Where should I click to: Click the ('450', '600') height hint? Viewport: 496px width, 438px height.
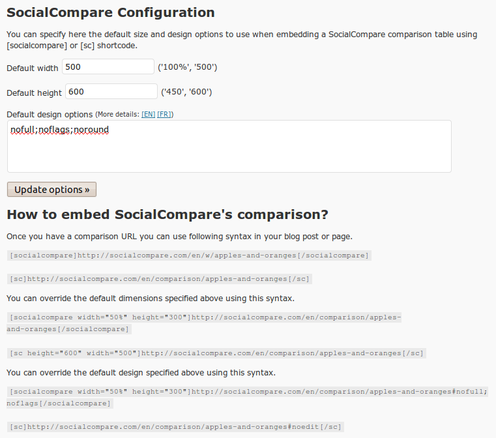point(186,92)
